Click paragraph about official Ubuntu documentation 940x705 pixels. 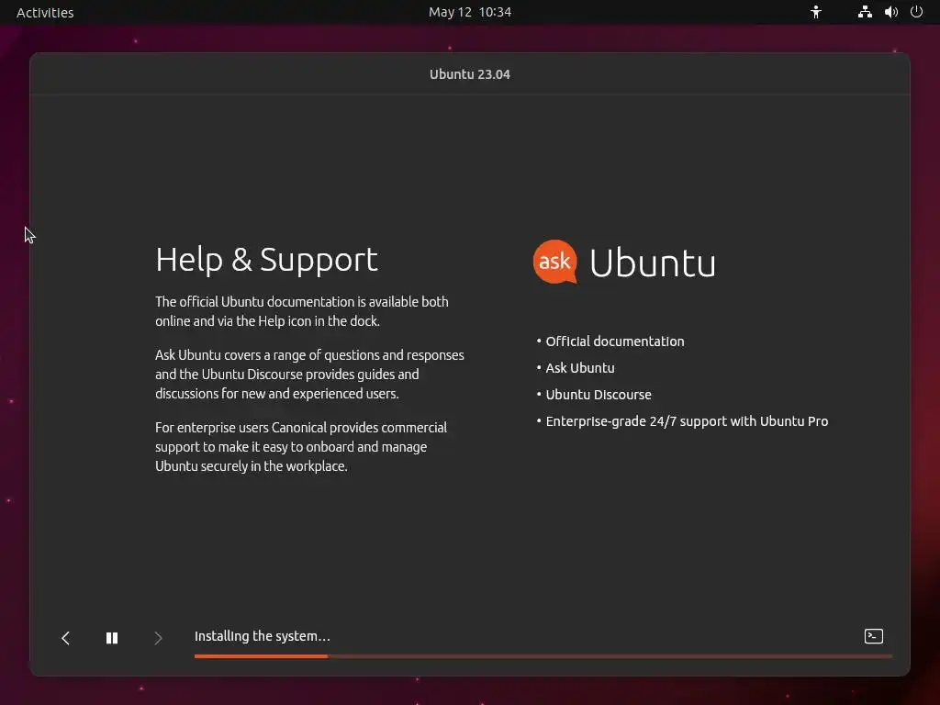point(301,311)
